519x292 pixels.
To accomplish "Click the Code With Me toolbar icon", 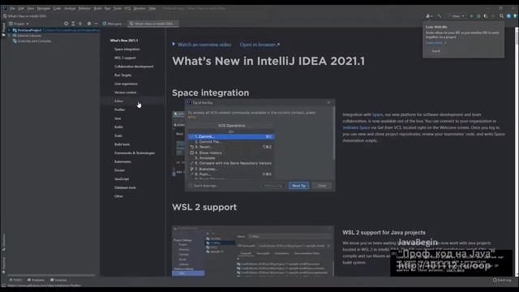I will point(429,16).
